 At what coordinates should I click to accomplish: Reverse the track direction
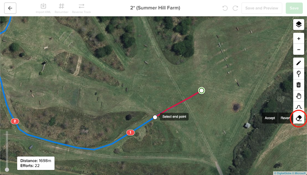(x=81, y=9)
